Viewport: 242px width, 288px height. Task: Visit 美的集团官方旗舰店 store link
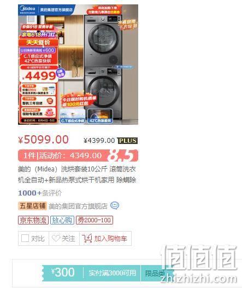[78, 206]
